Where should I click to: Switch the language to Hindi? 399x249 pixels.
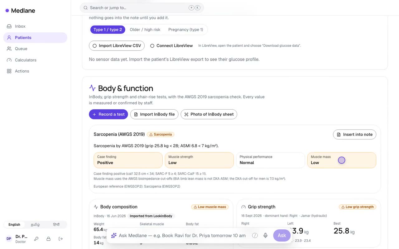point(56,224)
